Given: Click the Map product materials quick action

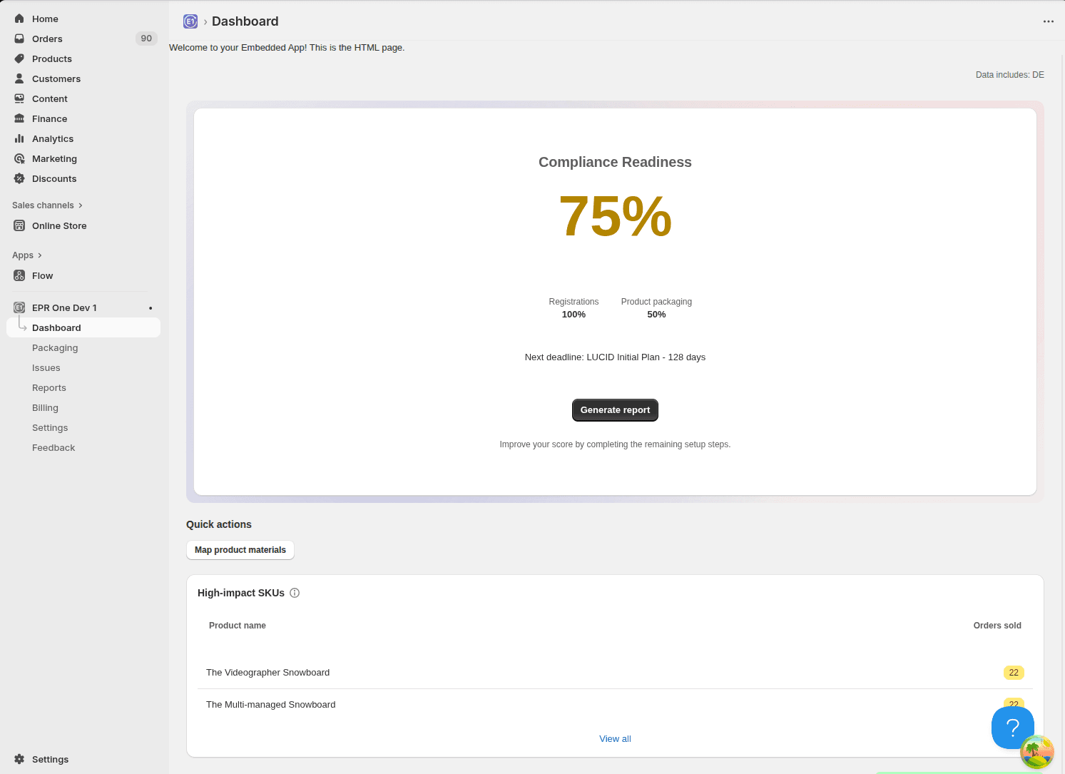Looking at the screenshot, I should click(x=240, y=550).
